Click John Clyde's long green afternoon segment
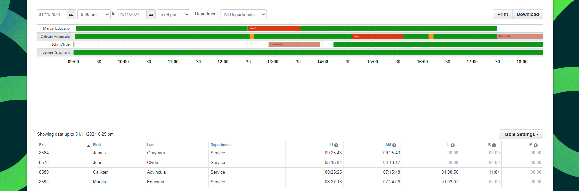The image size is (579, 191). point(438,44)
